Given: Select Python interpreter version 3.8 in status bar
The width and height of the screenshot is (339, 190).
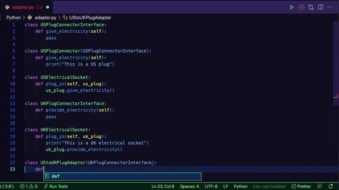Looking at the screenshot, I should point(7,186).
